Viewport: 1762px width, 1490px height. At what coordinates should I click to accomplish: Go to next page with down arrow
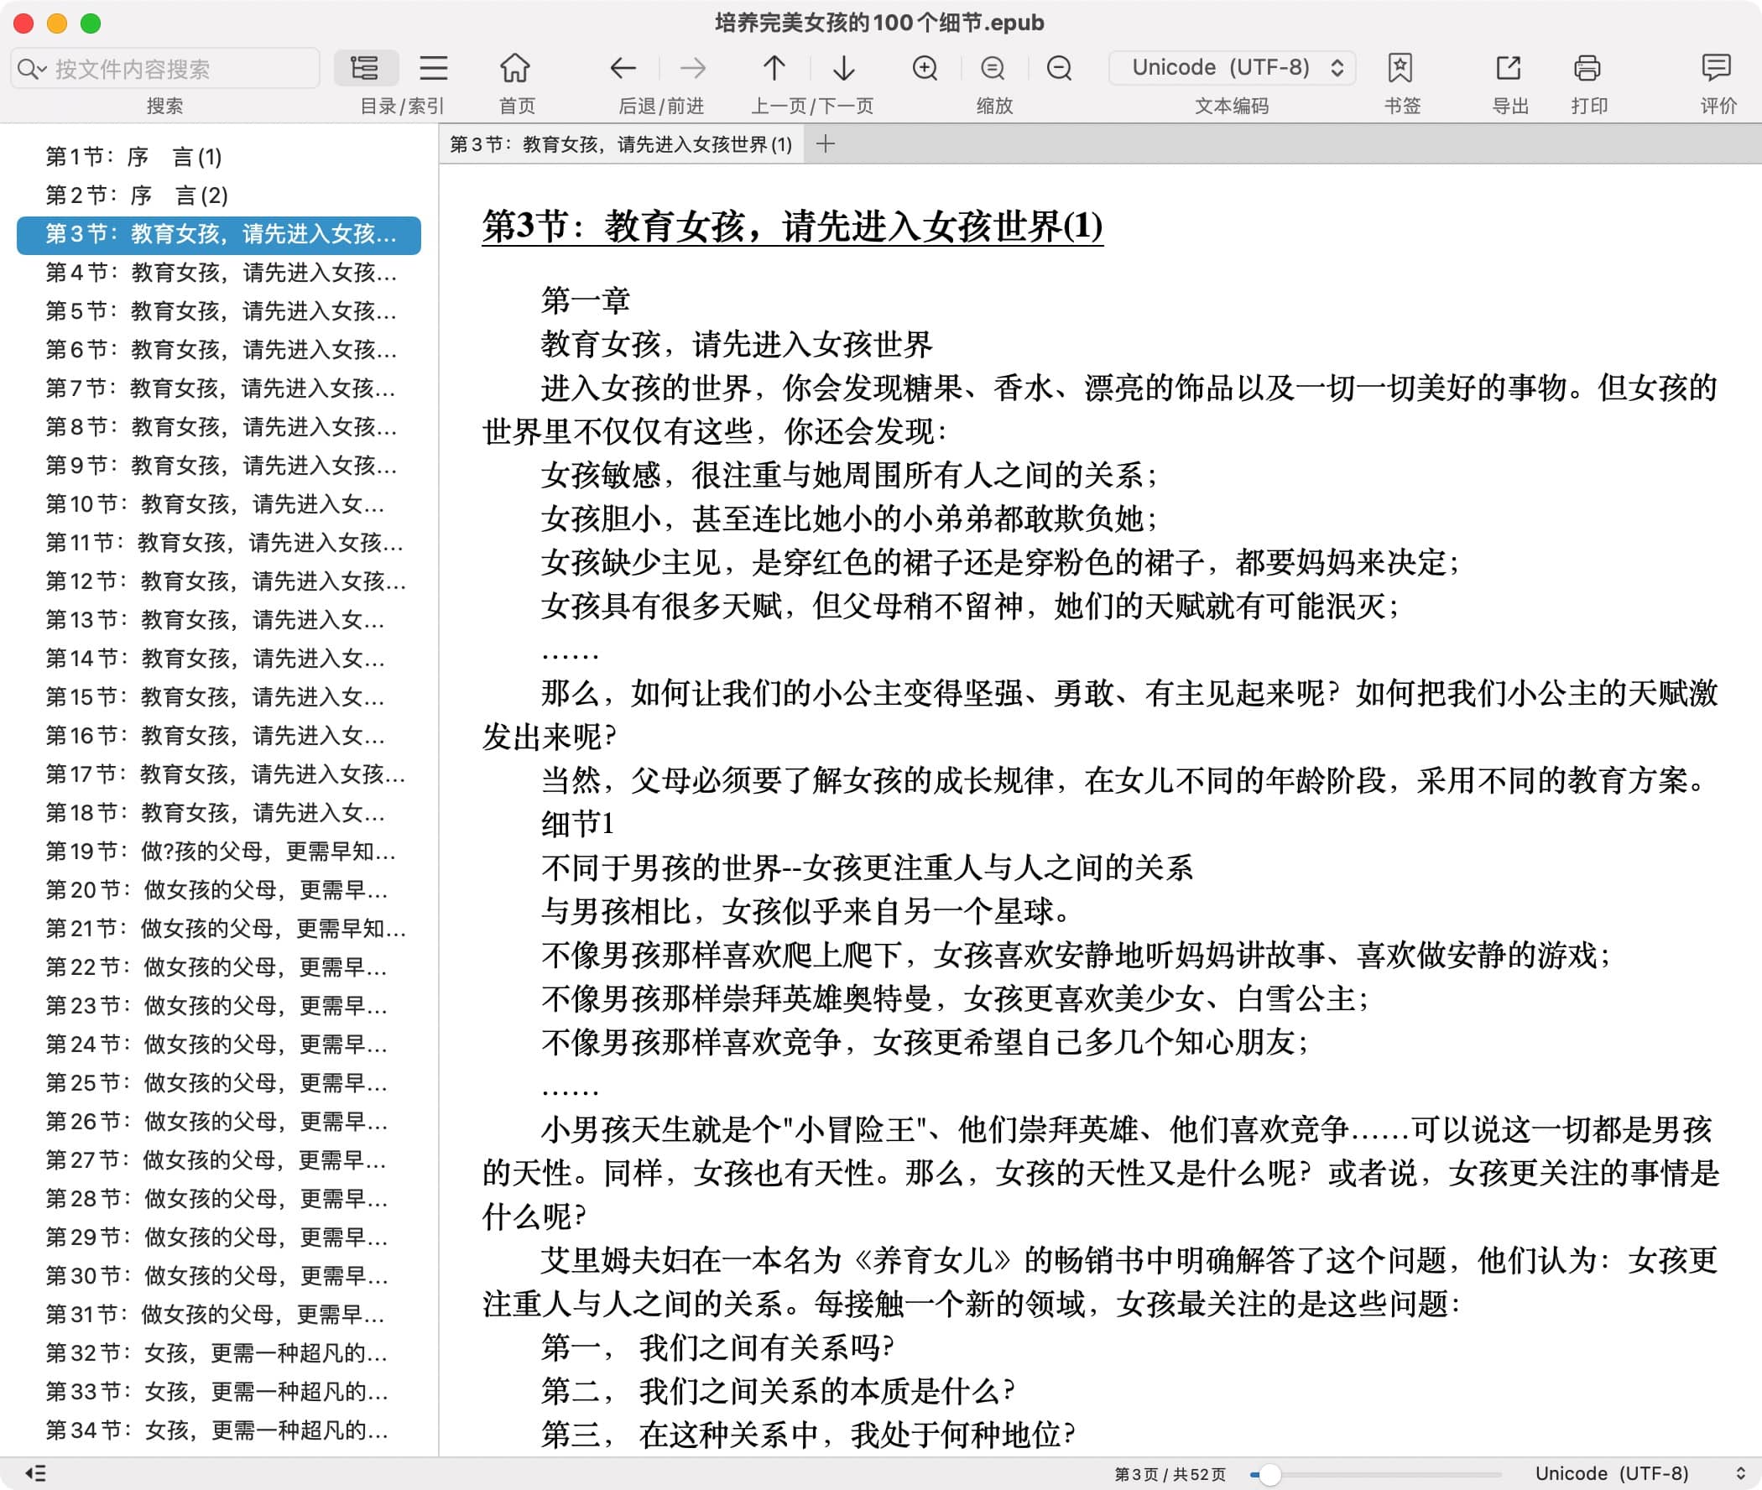(844, 68)
